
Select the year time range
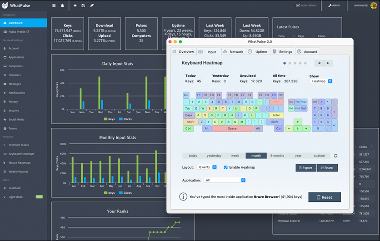298,156
